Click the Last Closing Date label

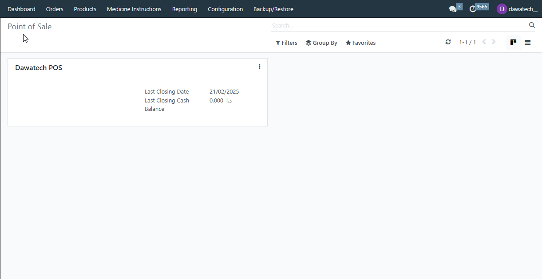[x=167, y=92]
